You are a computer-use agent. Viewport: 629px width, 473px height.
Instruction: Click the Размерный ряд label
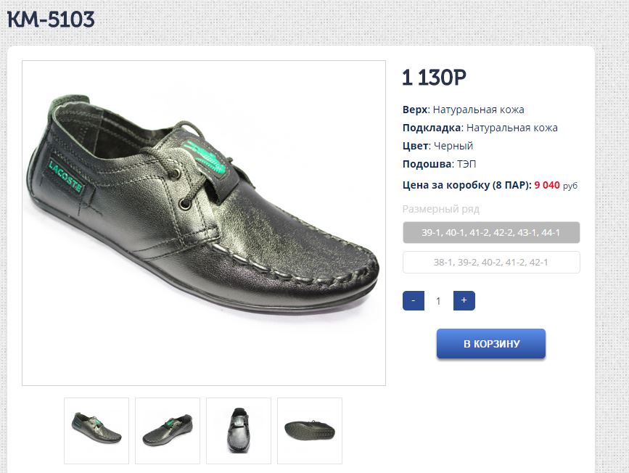coord(440,210)
